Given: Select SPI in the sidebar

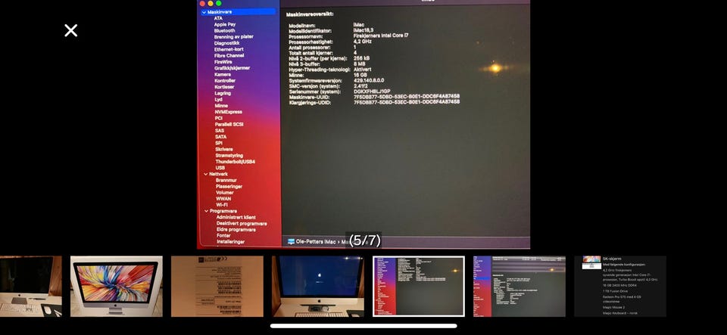Looking at the screenshot, I should pyautogui.click(x=219, y=143).
